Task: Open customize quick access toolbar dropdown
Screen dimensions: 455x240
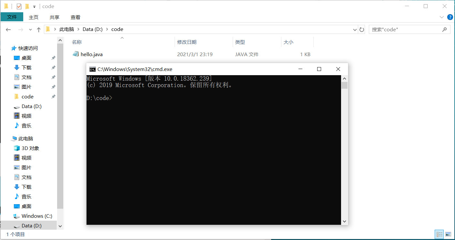Action: click(x=34, y=6)
